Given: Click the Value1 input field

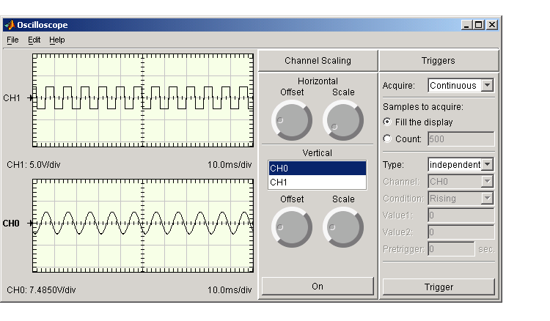Looking at the screenshot, I should (461, 215).
